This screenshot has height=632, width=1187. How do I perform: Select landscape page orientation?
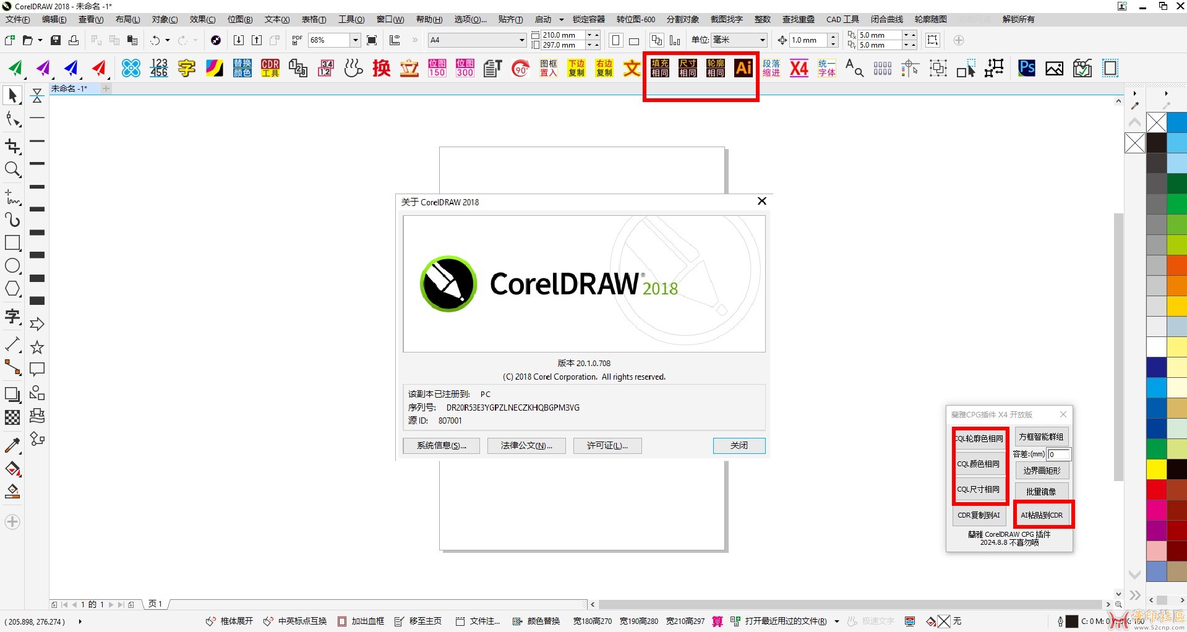(634, 41)
